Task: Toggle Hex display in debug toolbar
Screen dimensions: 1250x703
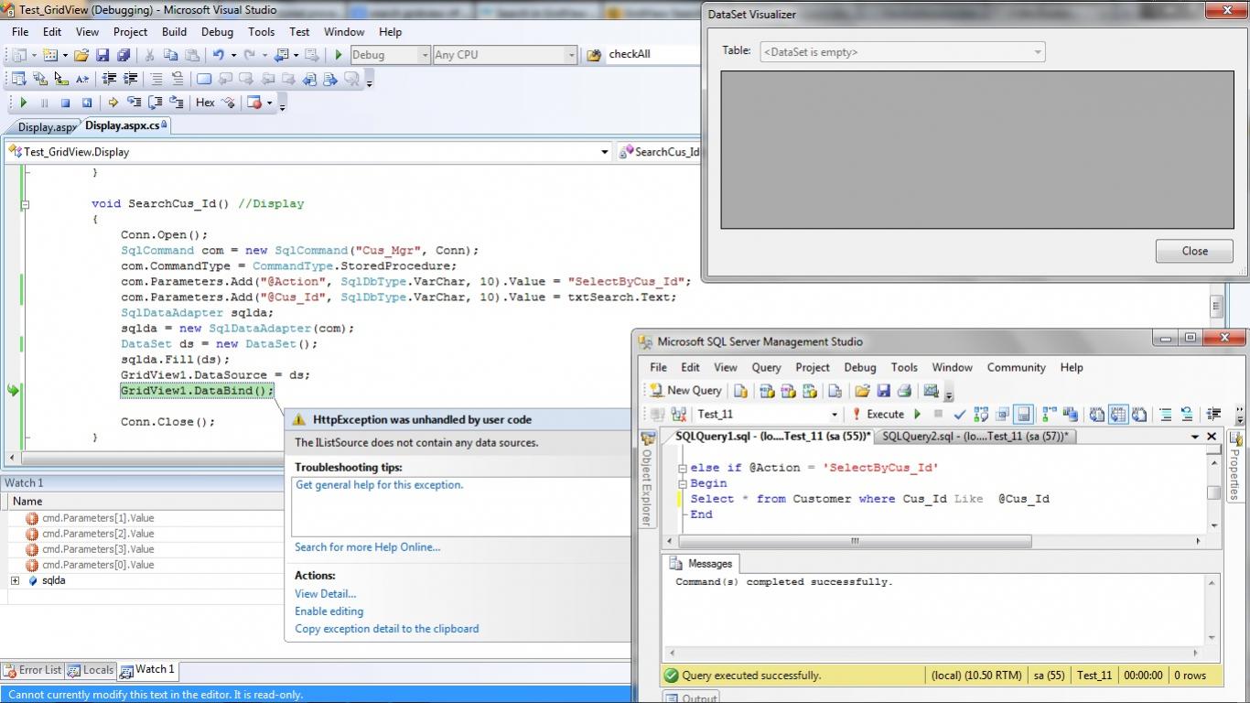Action: pyautogui.click(x=205, y=103)
